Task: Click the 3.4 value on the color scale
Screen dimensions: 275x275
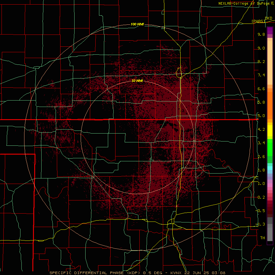Action: (261, 143)
